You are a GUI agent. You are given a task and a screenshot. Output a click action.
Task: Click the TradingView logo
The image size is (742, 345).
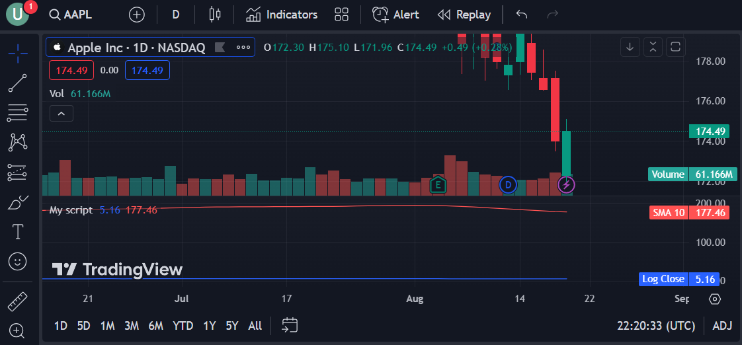pyautogui.click(x=117, y=270)
